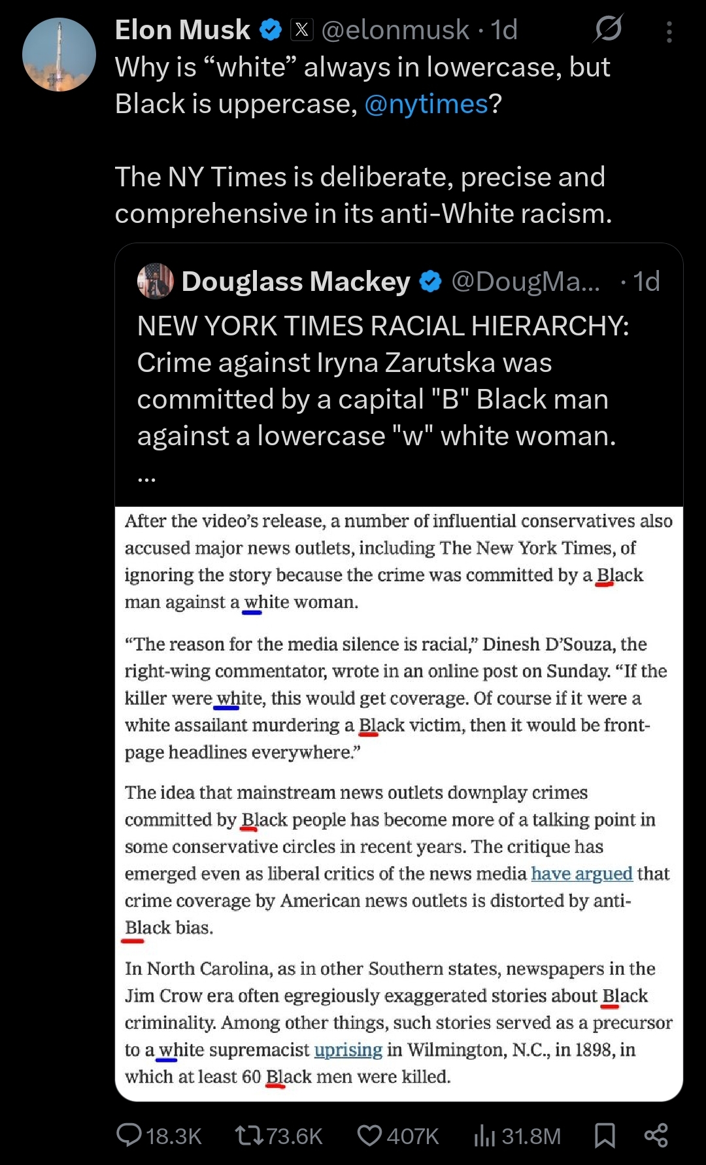This screenshot has width=706, height=1165.
Task: Reply using the comment bubble icon
Action: click(x=129, y=1136)
